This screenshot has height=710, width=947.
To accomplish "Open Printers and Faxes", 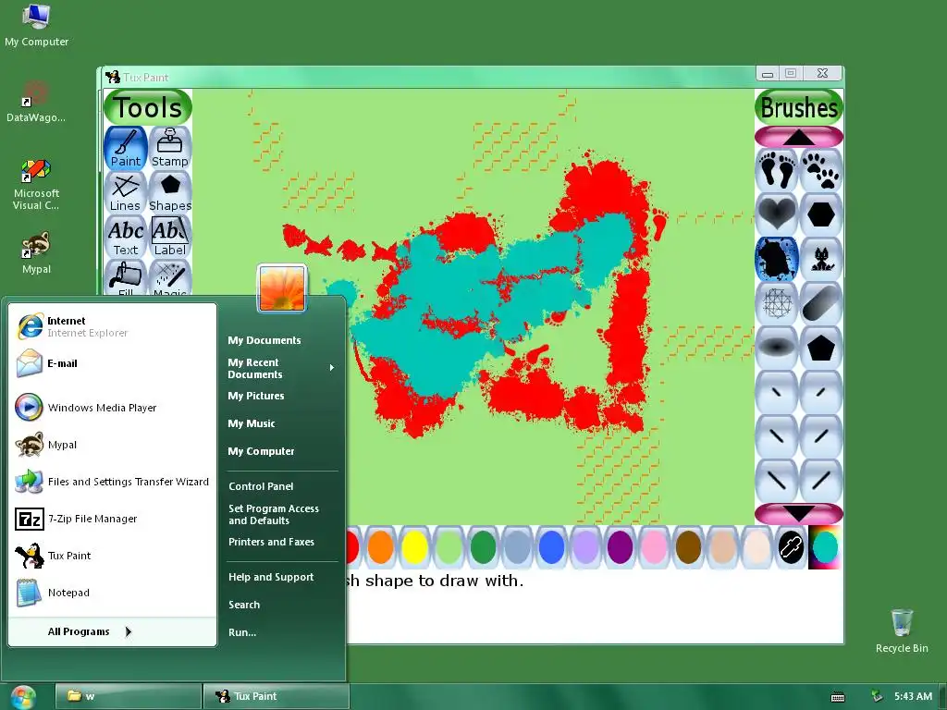I will pyautogui.click(x=280, y=542).
